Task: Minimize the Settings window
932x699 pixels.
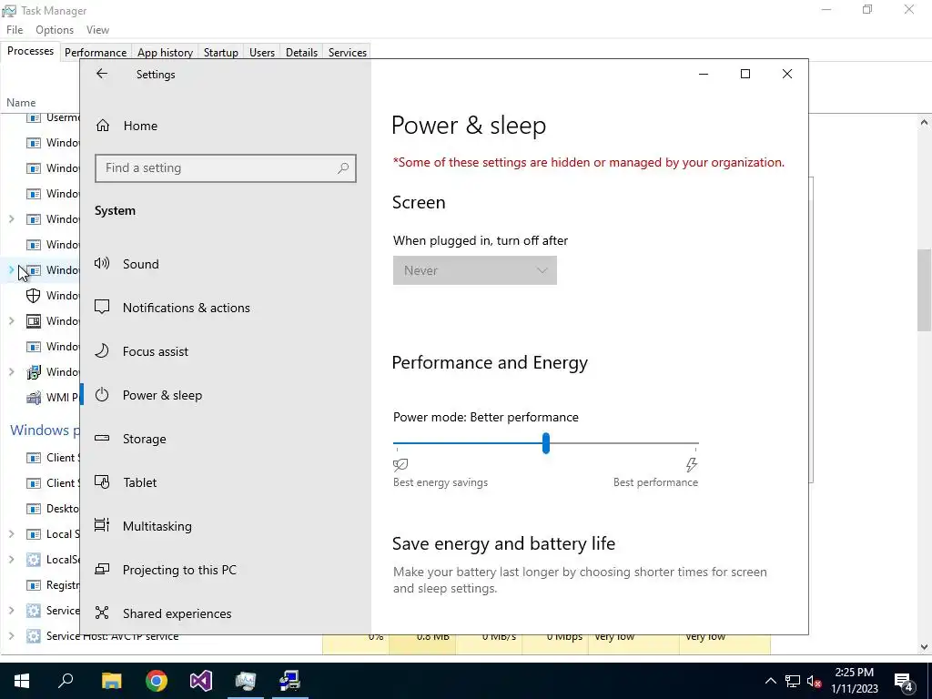Action: 704,74
